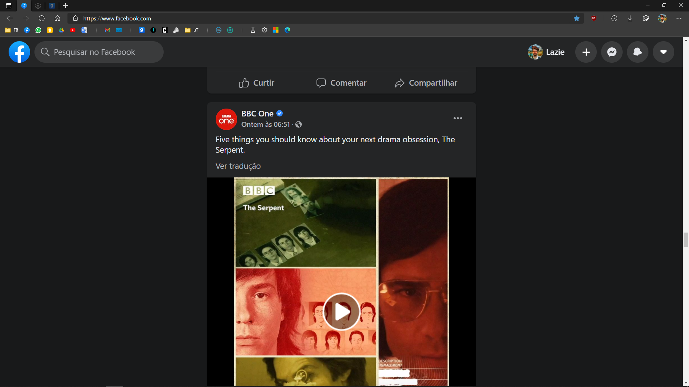Open the Gmail bookmark icon

click(x=107, y=30)
